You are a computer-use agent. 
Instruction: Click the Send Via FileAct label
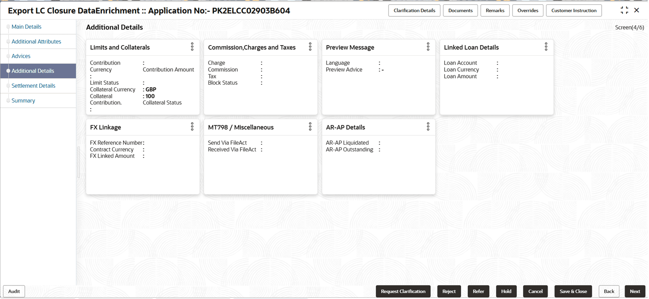click(x=227, y=143)
